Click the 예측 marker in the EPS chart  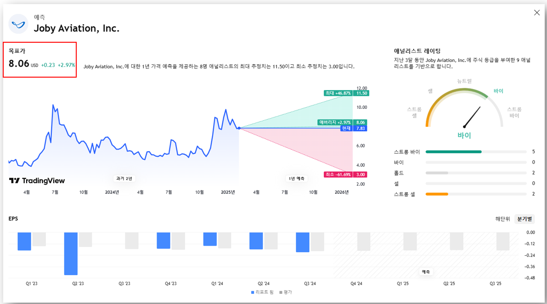(x=426, y=272)
